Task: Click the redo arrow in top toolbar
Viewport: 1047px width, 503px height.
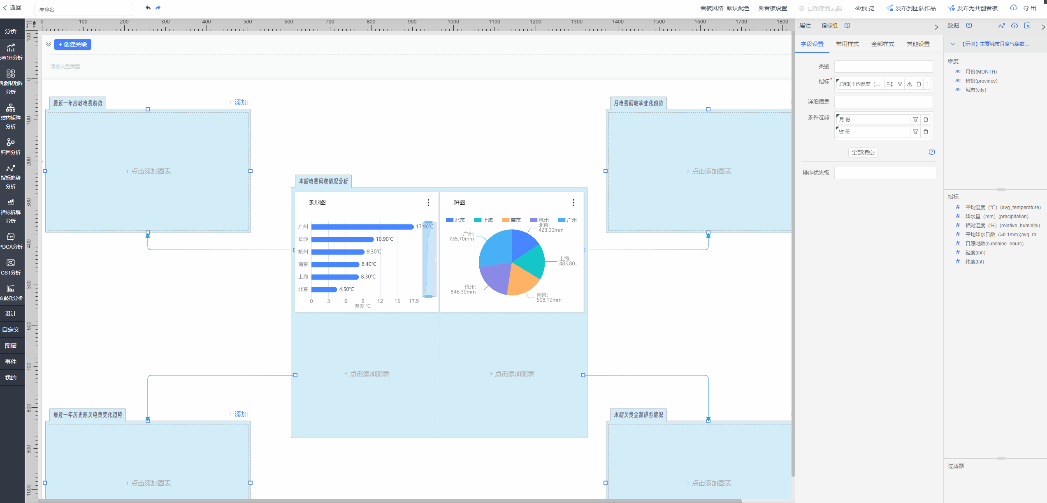Action: [x=158, y=8]
